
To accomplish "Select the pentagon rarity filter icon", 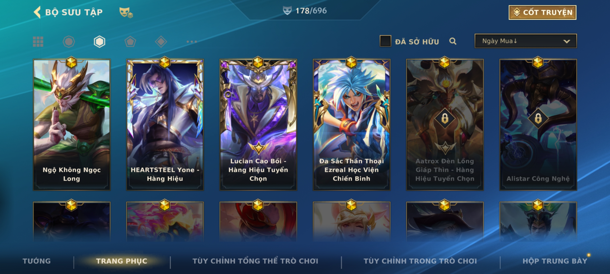I will [x=130, y=42].
